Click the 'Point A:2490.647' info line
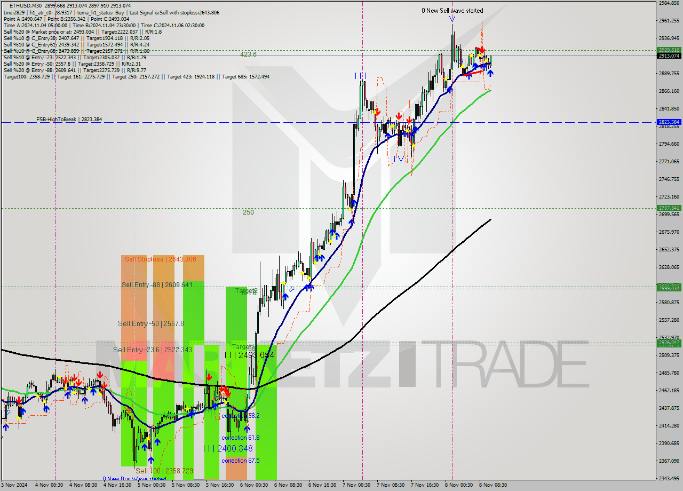The image size is (683, 491). (66, 19)
